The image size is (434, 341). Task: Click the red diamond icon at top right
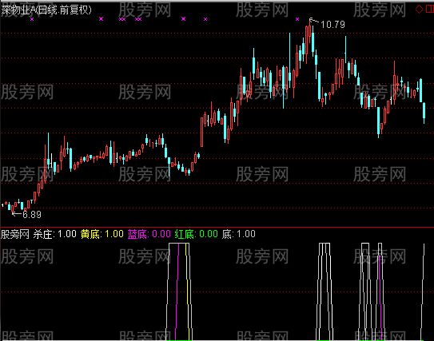coord(419,9)
